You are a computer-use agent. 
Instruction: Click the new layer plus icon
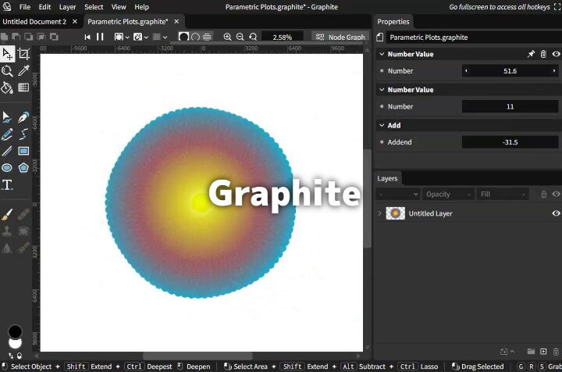[x=543, y=351]
